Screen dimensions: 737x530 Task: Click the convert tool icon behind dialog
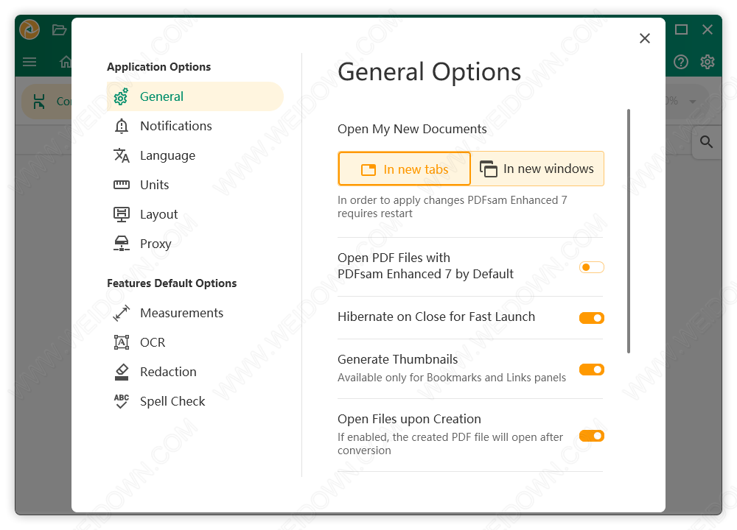(x=39, y=102)
